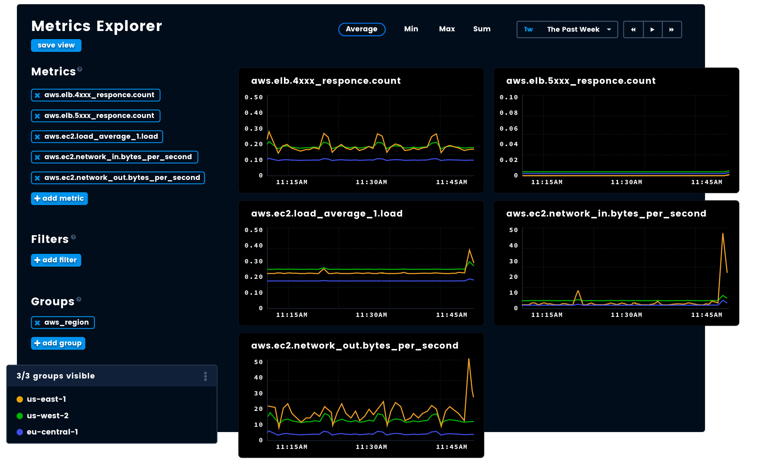Collapse the 3/3 groups visible panel

55,376
